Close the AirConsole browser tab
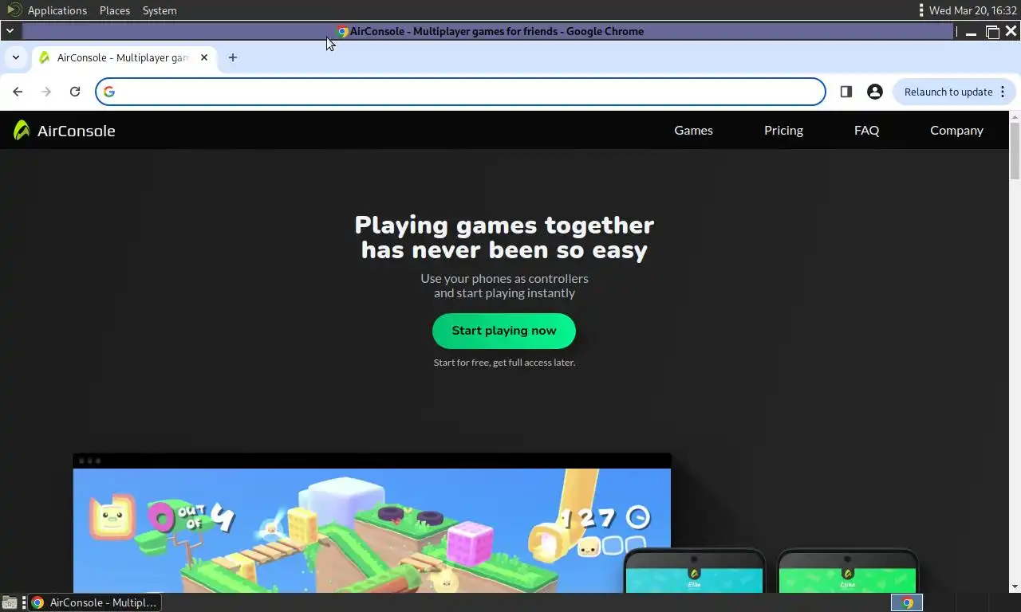 pyautogui.click(x=204, y=57)
